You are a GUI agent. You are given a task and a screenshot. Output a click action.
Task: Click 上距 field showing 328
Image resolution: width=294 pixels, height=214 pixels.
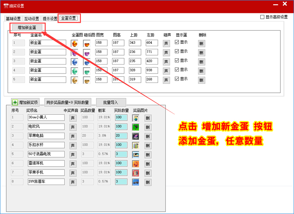(135, 70)
